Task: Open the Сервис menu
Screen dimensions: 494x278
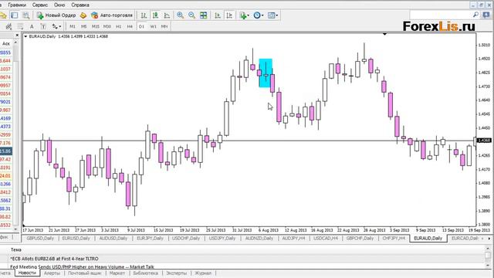Action: (x=40, y=5)
